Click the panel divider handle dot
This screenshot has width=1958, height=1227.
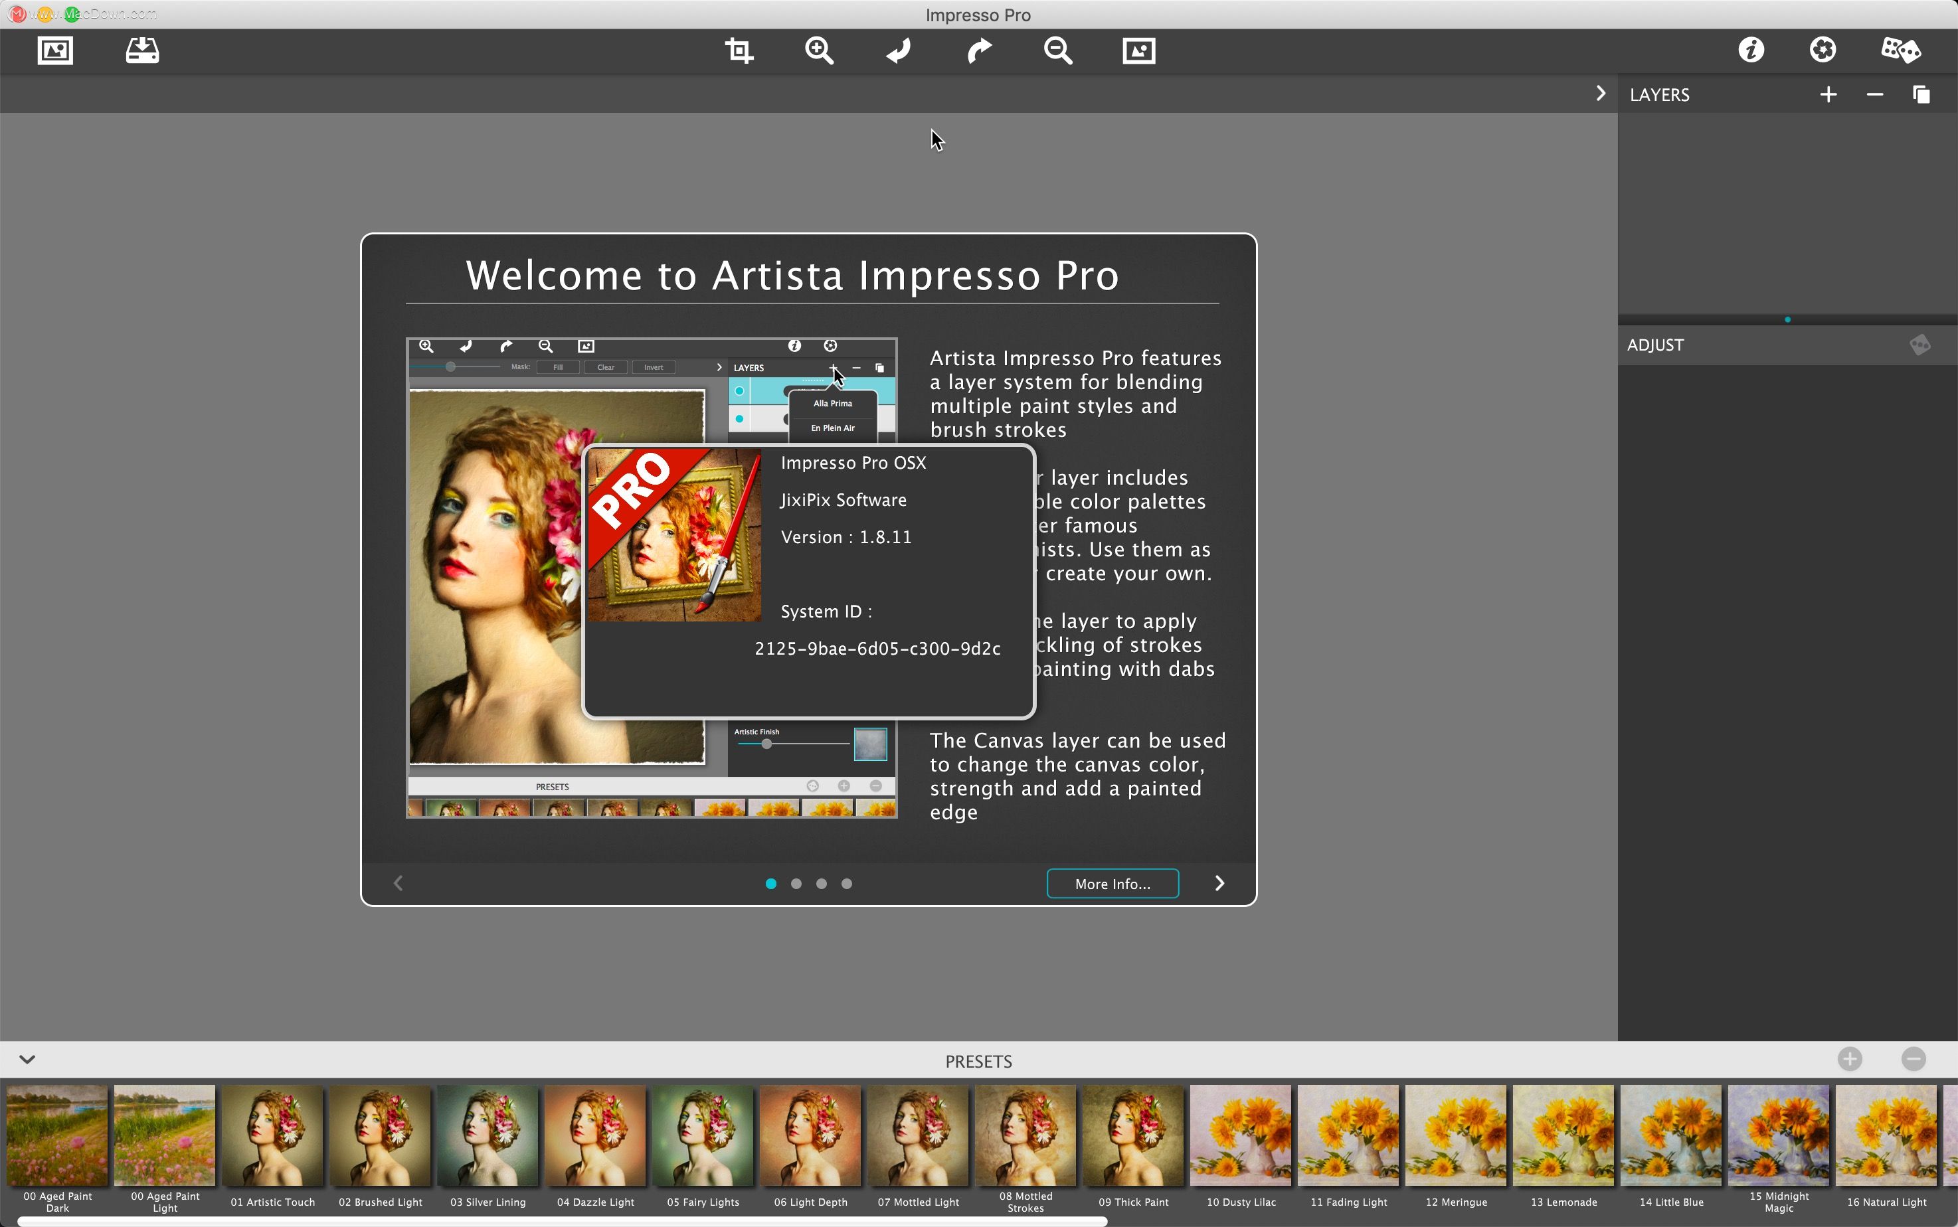(x=1787, y=320)
